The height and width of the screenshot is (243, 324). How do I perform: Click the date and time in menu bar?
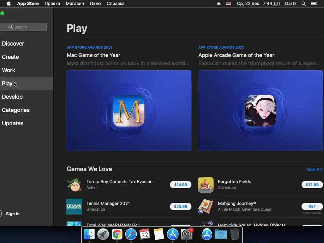tap(258, 3)
